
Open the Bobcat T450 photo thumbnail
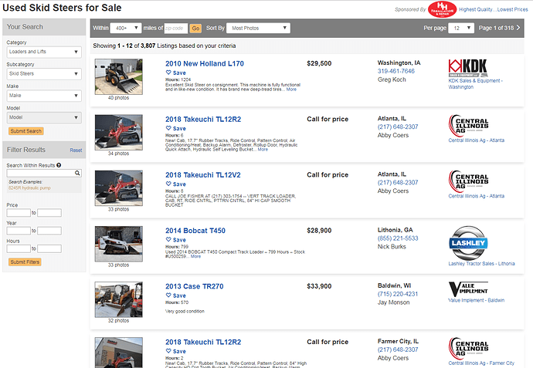tap(119, 244)
